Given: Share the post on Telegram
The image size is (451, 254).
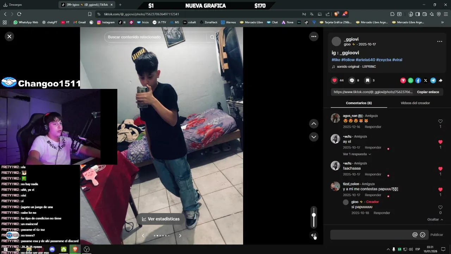Looking at the screenshot, I should 433,80.
